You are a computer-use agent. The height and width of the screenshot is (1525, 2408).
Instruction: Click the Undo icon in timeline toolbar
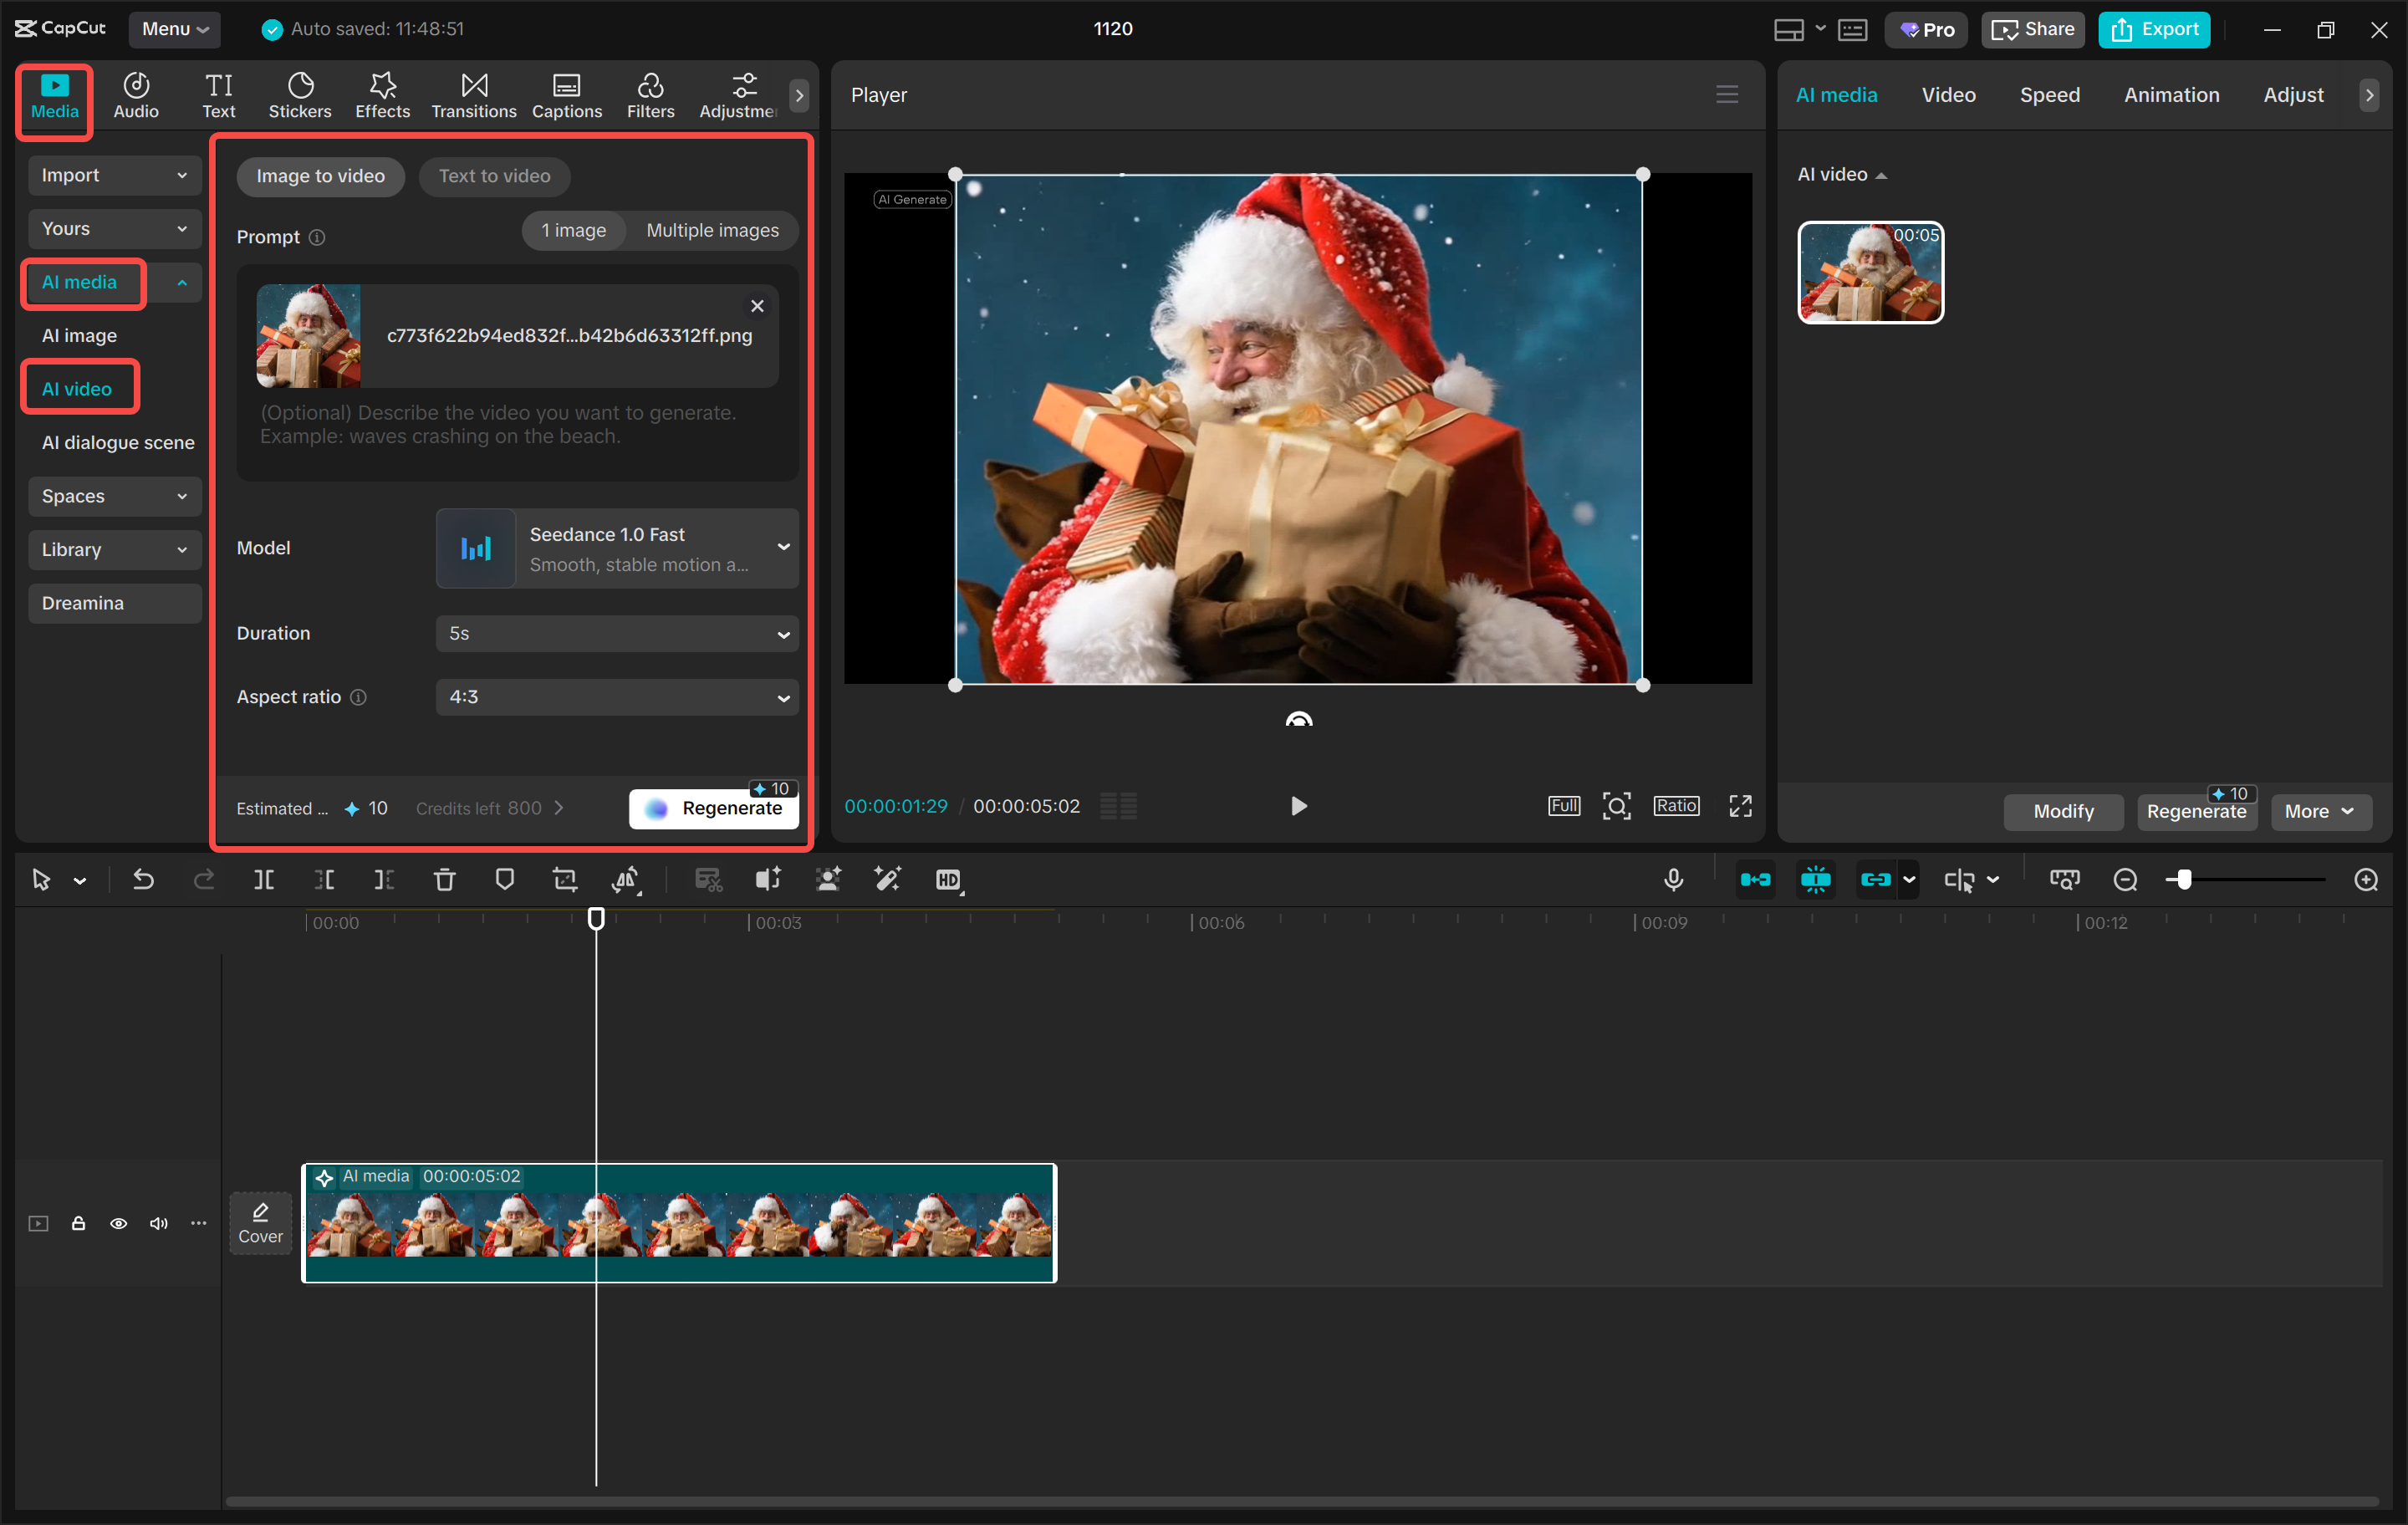coord(144,880)
